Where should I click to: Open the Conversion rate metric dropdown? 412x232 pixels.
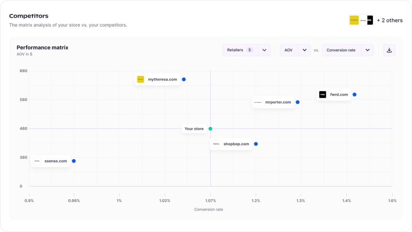pyautogui.click(x=348, y=50)
